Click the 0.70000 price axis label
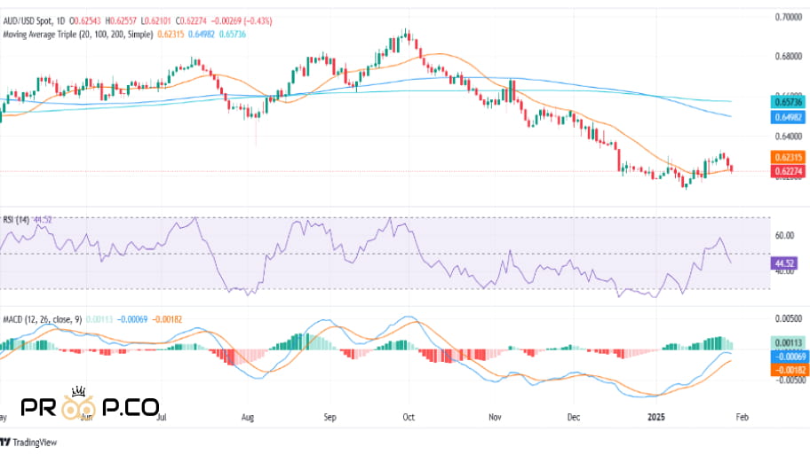The image size is (810, 455). click(789, 17)
